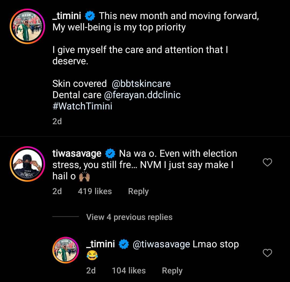The width and height of the screenshot is (290, 282).
Task: Click the verified badge in _timini's reply
Action: click(x=124, y=245)
